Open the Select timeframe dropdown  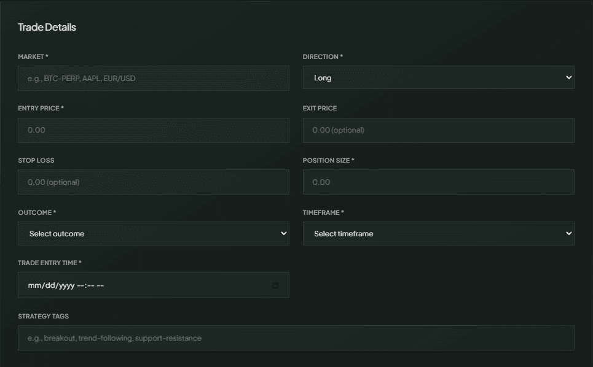439,234
